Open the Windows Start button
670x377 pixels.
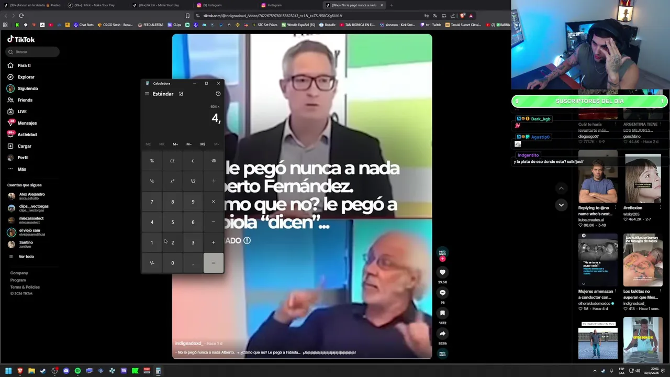pyautogui.click(x=8, y=371)
